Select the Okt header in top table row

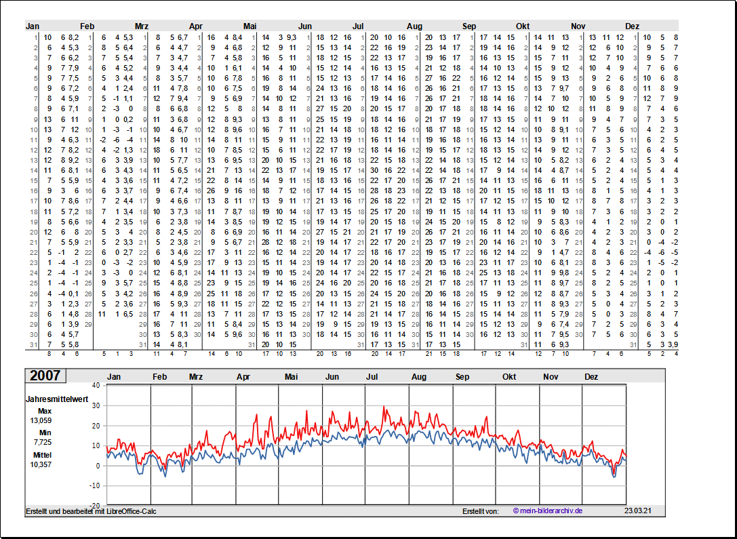tap(523, 26)
